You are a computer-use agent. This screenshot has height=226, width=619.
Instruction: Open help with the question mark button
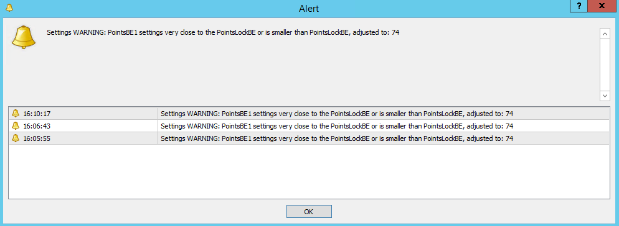579,6
